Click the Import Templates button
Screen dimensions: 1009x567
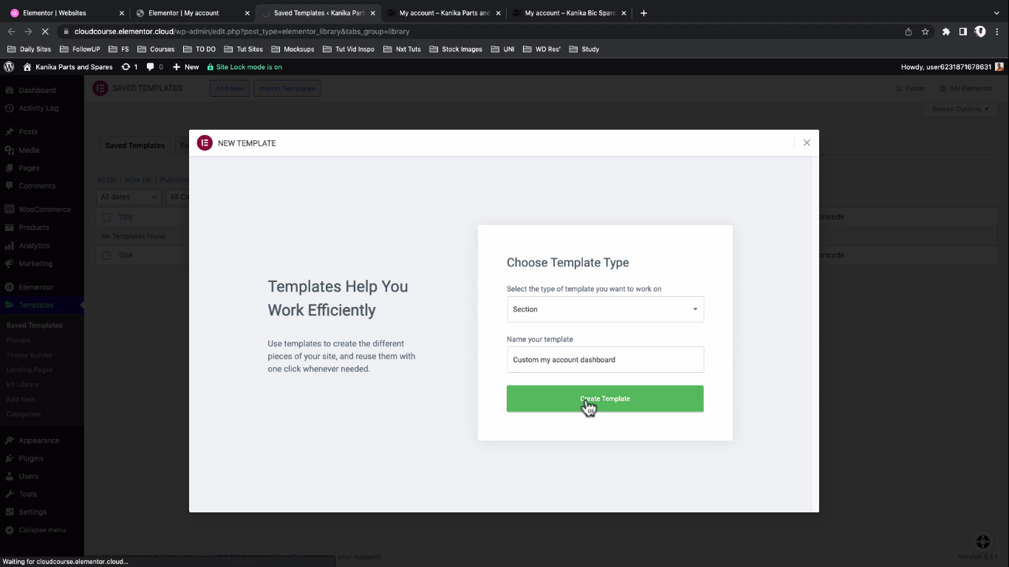click(x=287, y=88)
